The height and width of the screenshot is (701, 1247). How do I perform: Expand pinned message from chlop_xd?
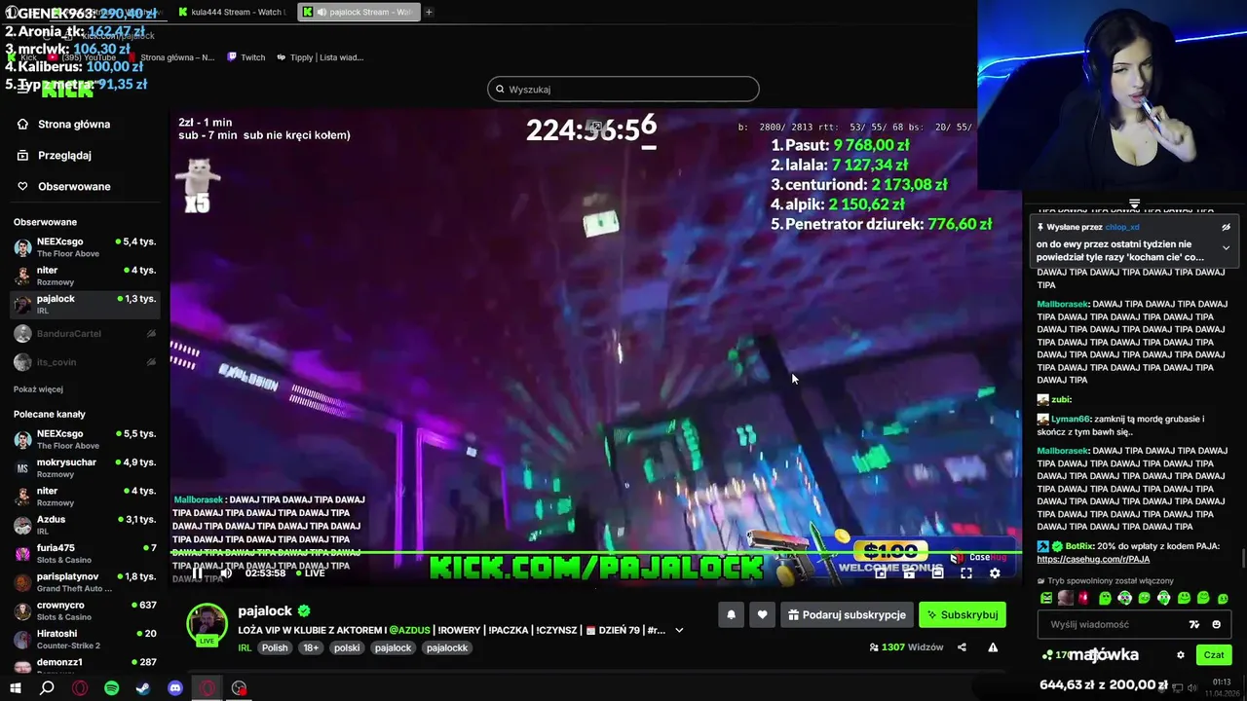[x=1226, y=248]
